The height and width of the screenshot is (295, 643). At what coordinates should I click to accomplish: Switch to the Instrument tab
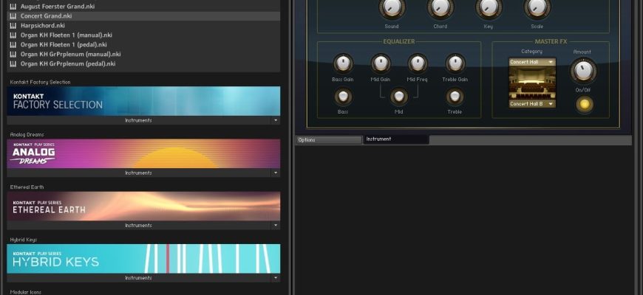point(395,139)
